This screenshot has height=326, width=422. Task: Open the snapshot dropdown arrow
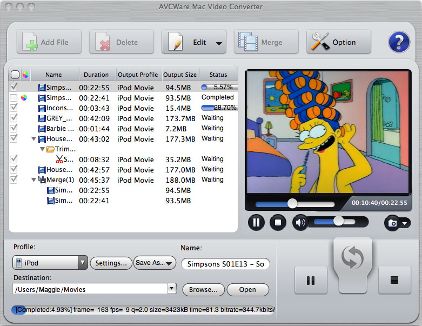tap(405, 223)
